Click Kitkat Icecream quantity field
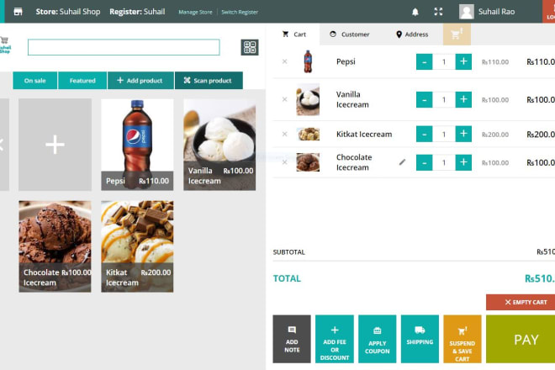 [444, 135]
